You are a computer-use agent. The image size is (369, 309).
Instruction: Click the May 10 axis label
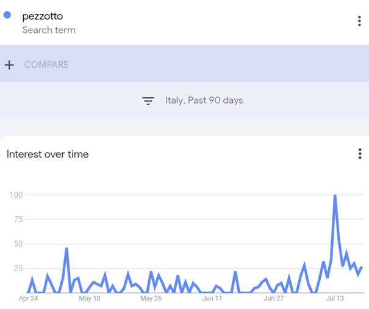click(x=90, y=299)
